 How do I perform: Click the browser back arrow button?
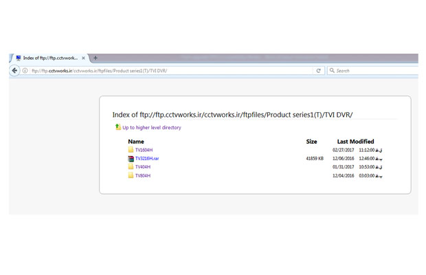14,71
